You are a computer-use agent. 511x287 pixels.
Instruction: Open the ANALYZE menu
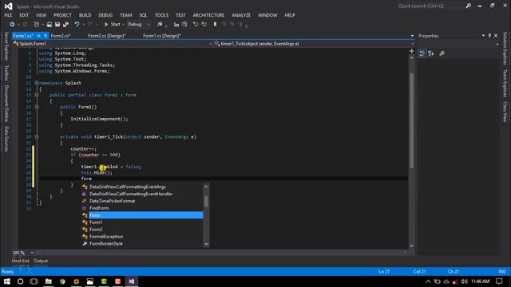tap(241, 15)
